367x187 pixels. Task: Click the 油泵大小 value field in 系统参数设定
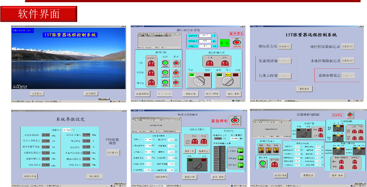click(x=66, y=130)
